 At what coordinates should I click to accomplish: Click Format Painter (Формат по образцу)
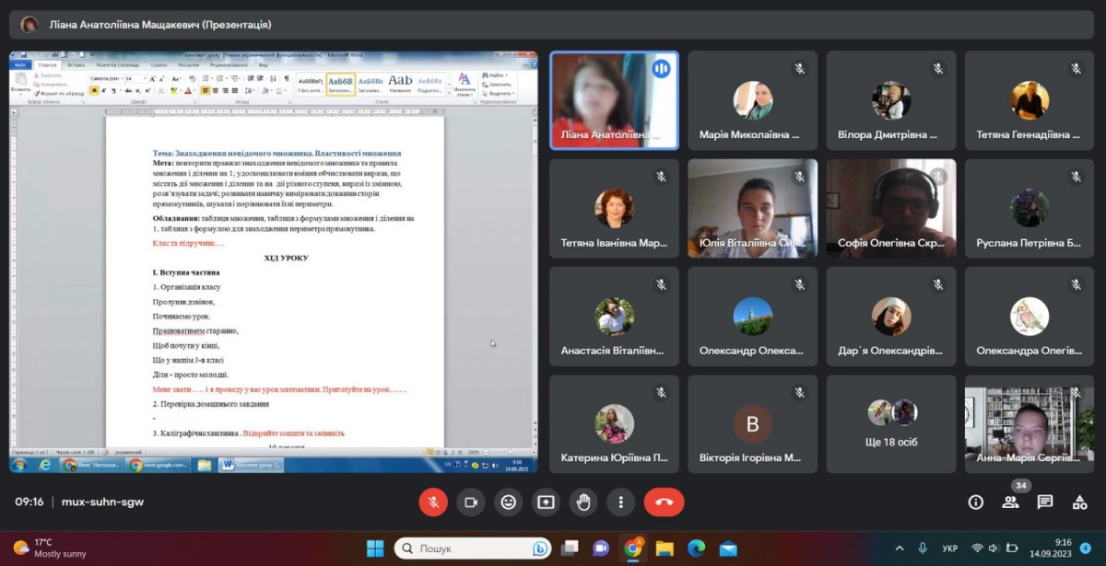pos(59,93)
